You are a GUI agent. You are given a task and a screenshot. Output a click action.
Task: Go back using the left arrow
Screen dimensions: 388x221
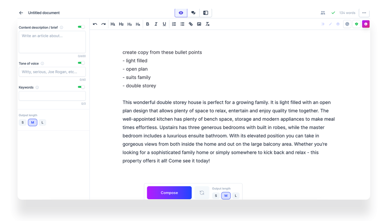(21, 13)
